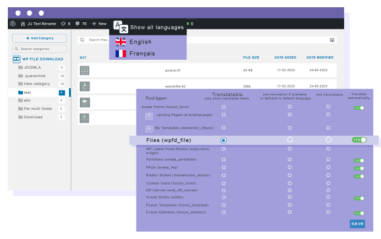Click the translation language switcher icon
Image resolution: width=381 pixels, height=239 pixels.
tap(120, 27)
